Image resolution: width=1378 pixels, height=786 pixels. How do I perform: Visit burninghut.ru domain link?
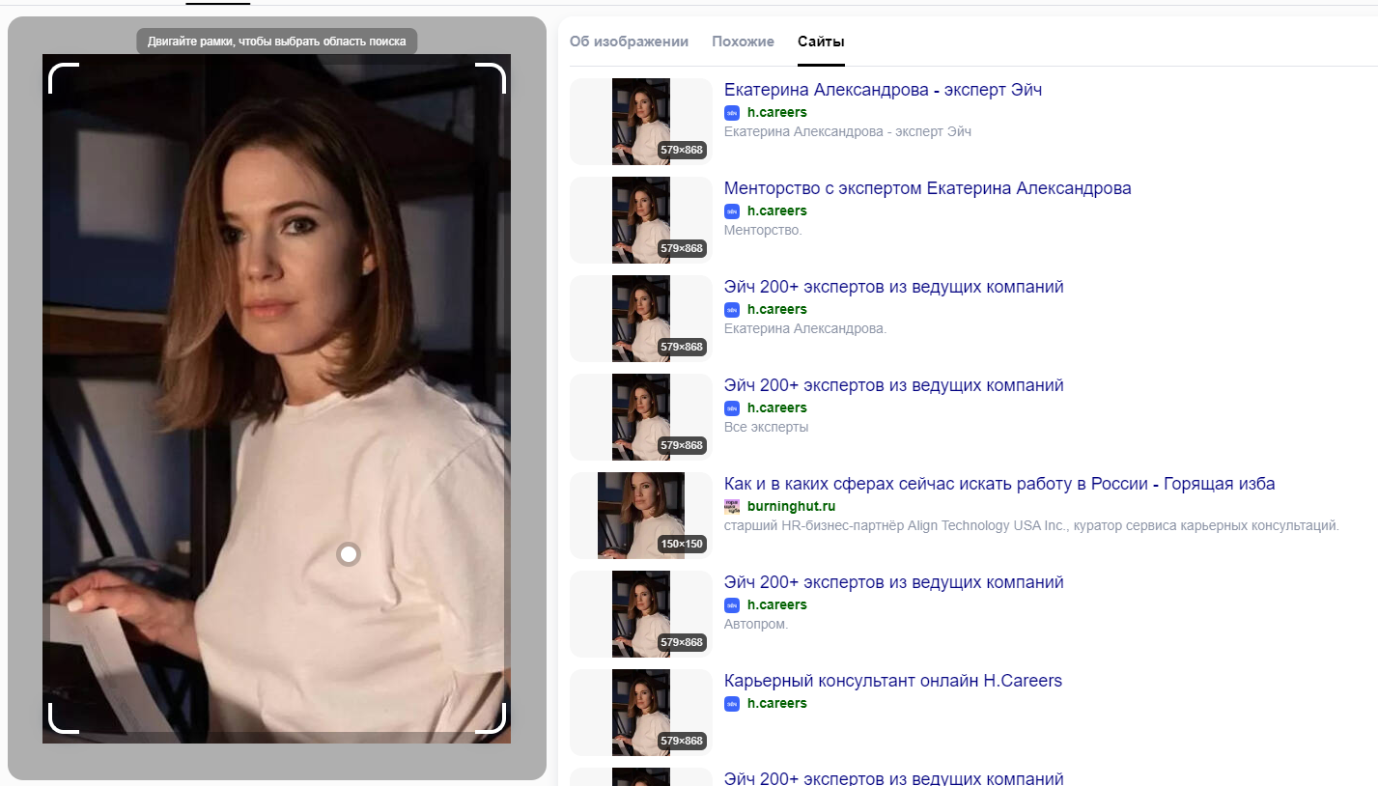pyautogui.click(x=791, y=506)
